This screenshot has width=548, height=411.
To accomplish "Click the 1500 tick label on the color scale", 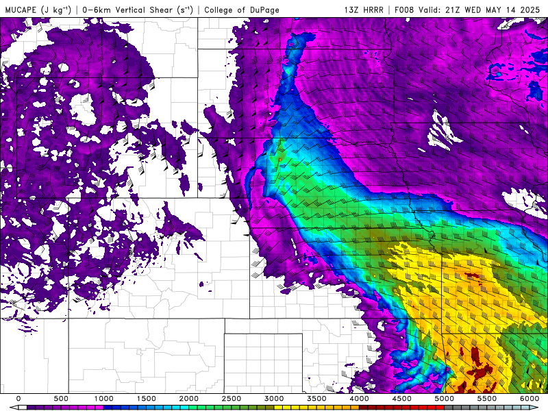I will 146,399.
